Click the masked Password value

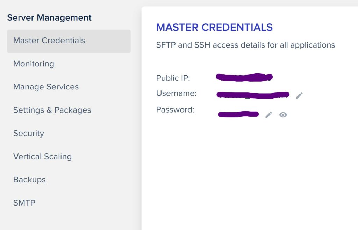[238, 114]
